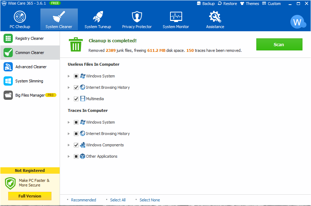Click the Registry Cleaner grid icon

tap(8, 38)
